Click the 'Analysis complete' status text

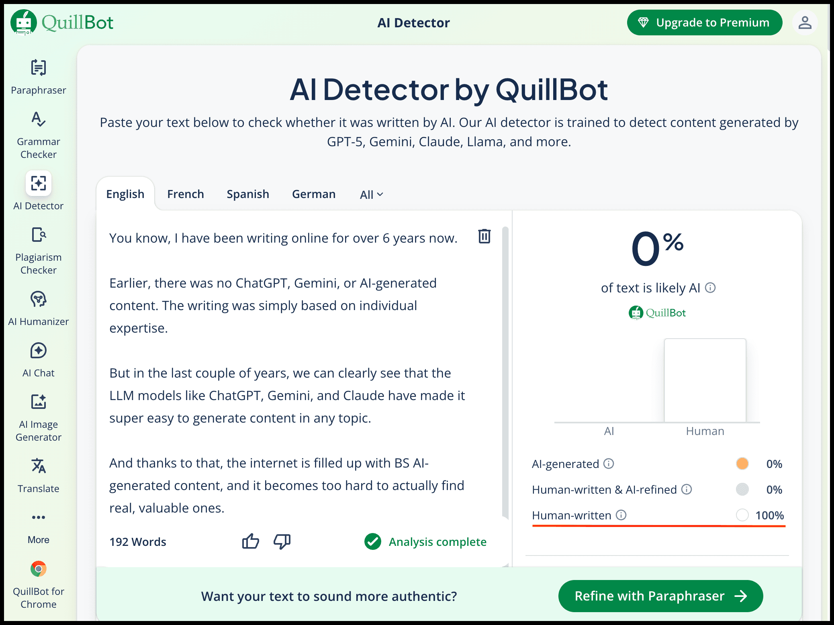pos(437,542)
